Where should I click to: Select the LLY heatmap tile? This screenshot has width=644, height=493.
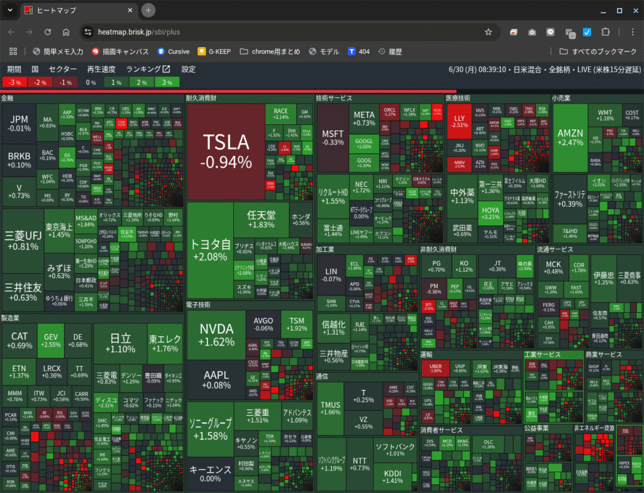(459, 121)
